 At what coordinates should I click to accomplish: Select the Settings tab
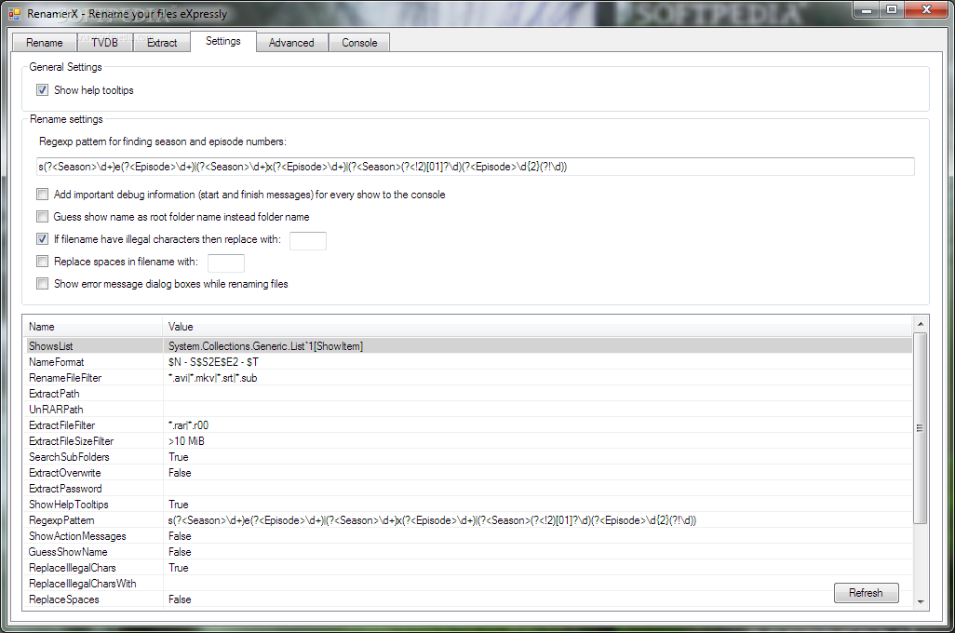click(222, 41)
